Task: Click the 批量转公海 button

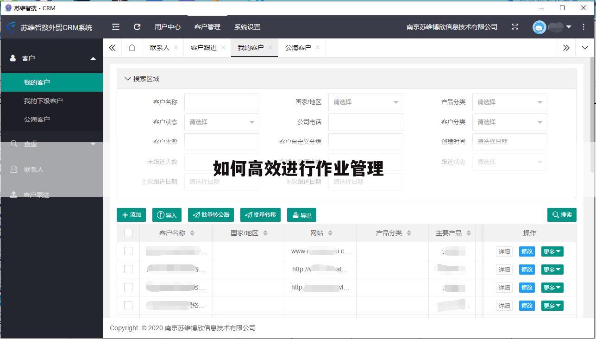Action: coord(211,215)
